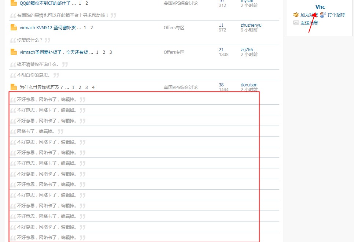Screen dimensions: 354x242
Task: Open Offers专区 forum in virmach圣何塞补货了 row
Action: pyautogui.click(x=174, y=52)
